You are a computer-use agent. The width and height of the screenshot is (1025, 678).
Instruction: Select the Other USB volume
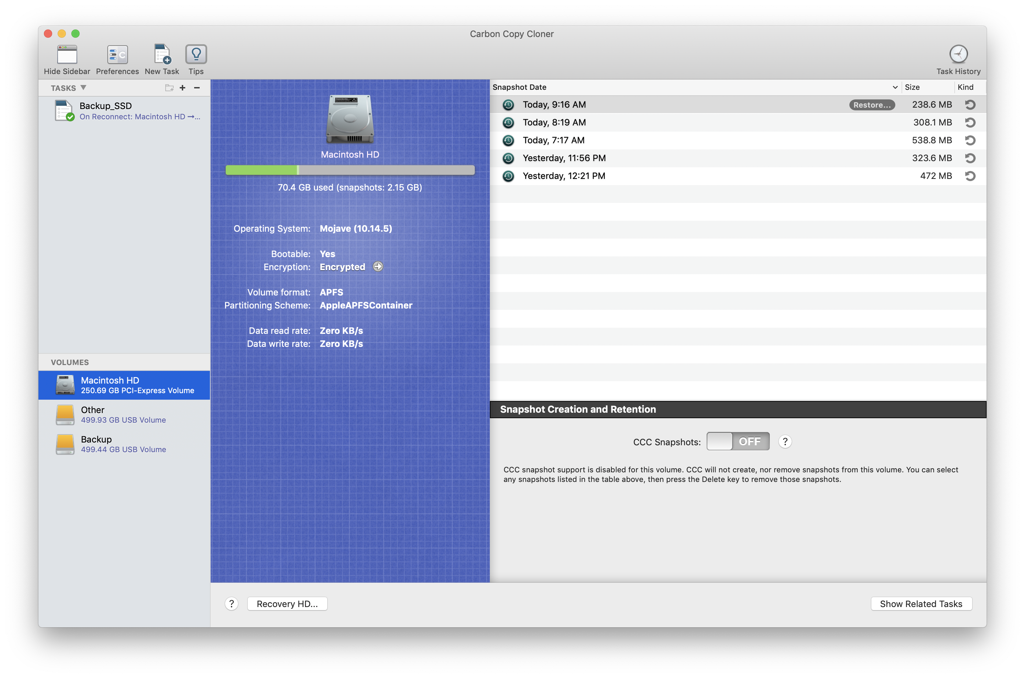[123, 414]
